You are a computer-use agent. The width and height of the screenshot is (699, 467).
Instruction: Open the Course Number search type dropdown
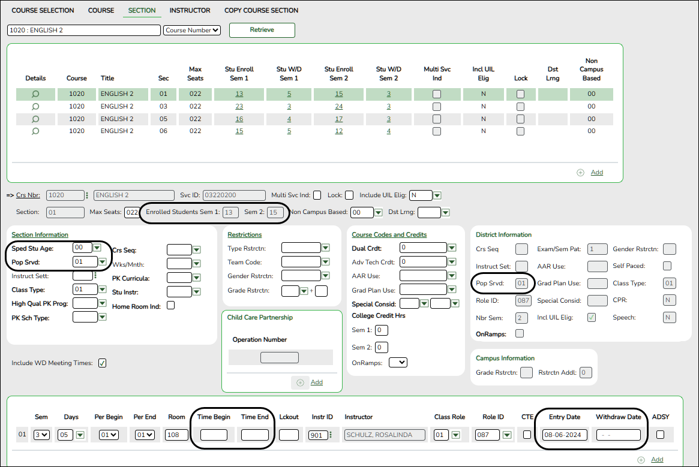[x=192, y=30]
